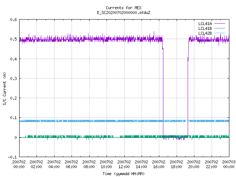This screenshot has width=236, height=177.
Task: Click the 200702 20:00 time tick label
Action: (194, 164)
